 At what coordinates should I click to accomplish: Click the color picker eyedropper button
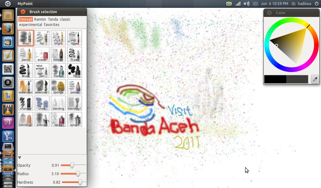coord(315,79)
